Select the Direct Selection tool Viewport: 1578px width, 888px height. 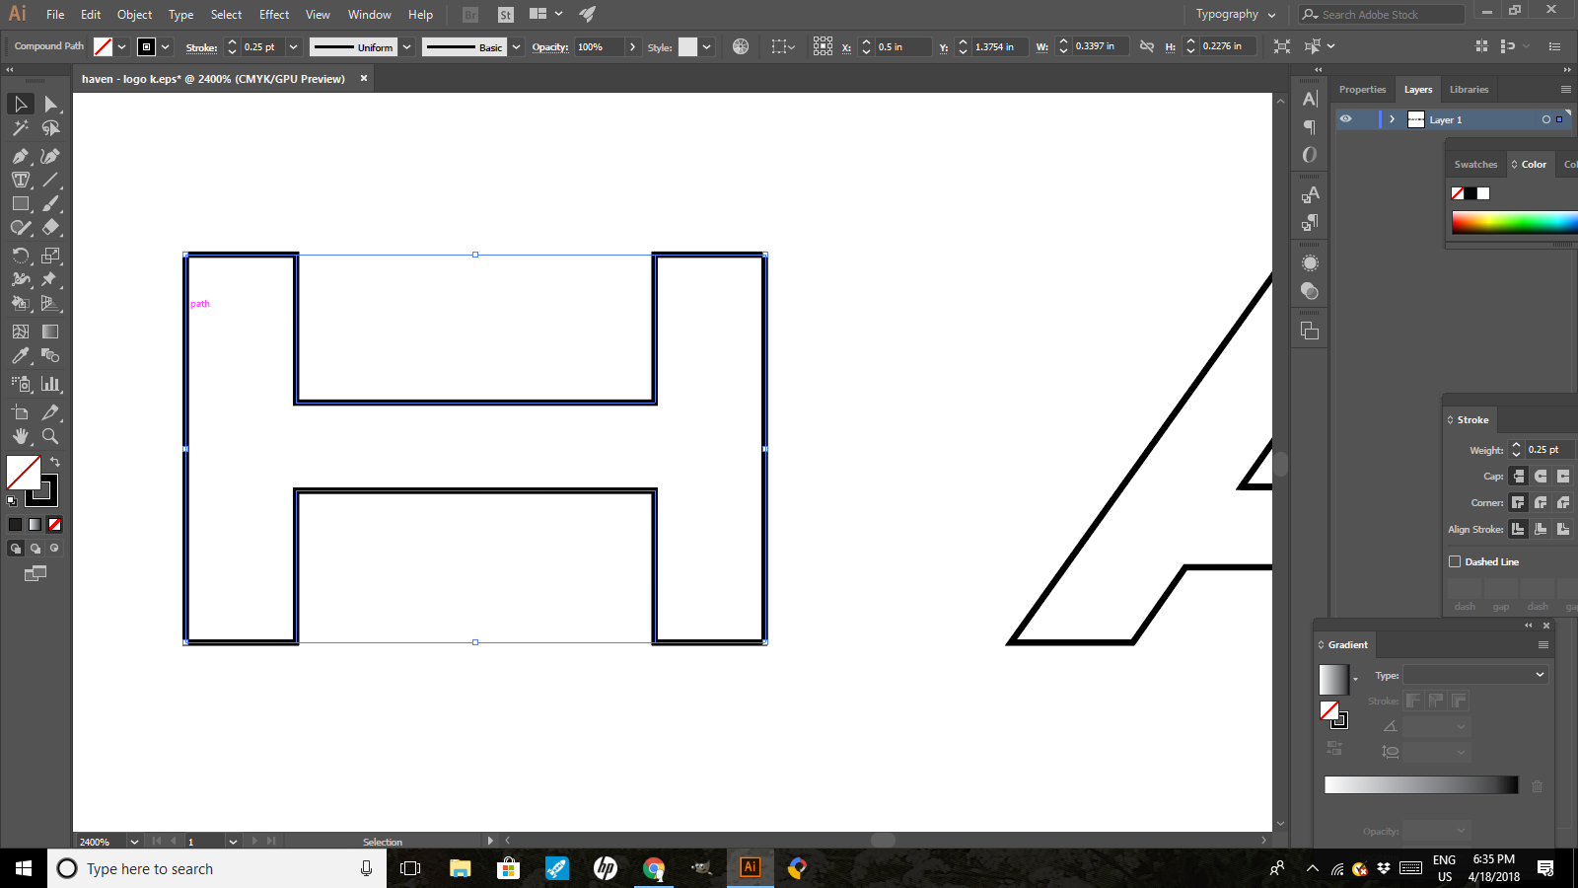click(x=50, y=104)
